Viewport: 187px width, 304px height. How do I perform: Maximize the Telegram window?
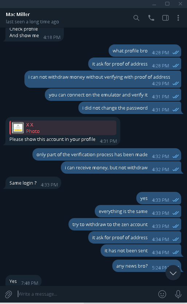(x=167, y=4)
